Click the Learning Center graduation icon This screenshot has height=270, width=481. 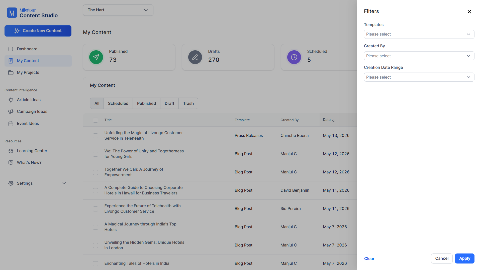click(x=11, y=151)
